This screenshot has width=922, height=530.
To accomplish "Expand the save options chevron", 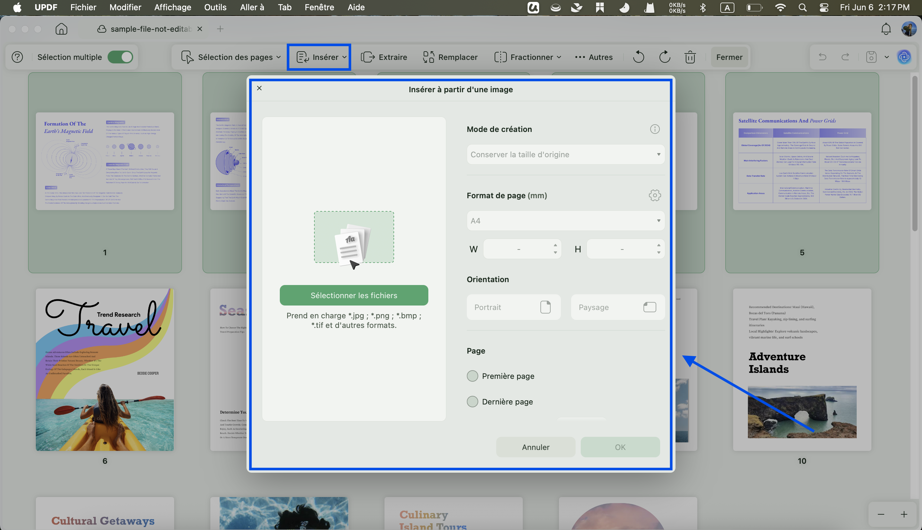I will (x=887, y=57).
